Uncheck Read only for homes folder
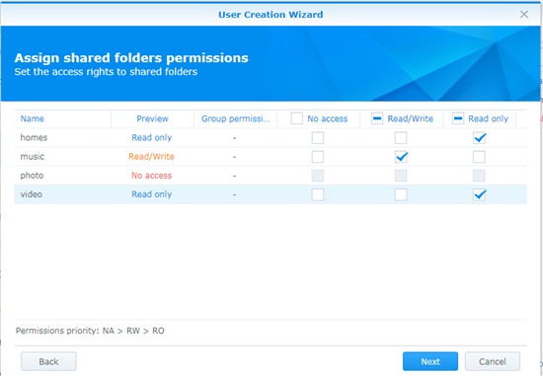 coord(479,138)
